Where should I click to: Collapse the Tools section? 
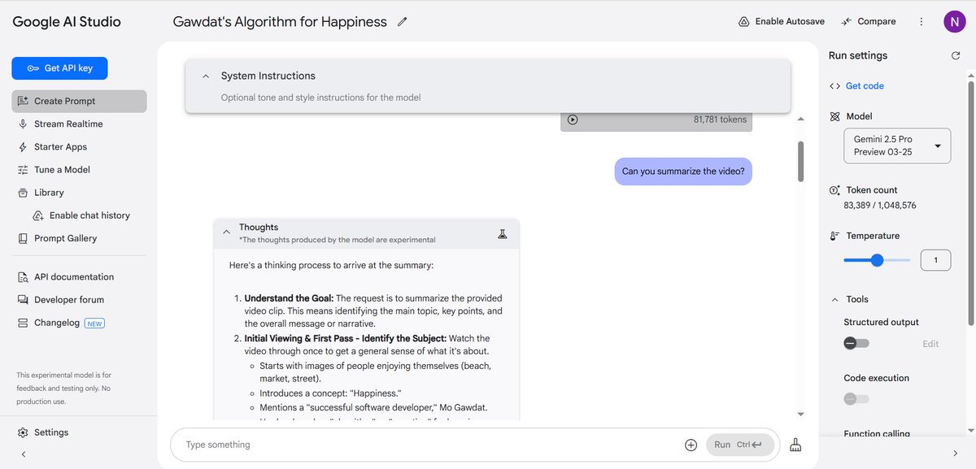click(834, 300)
